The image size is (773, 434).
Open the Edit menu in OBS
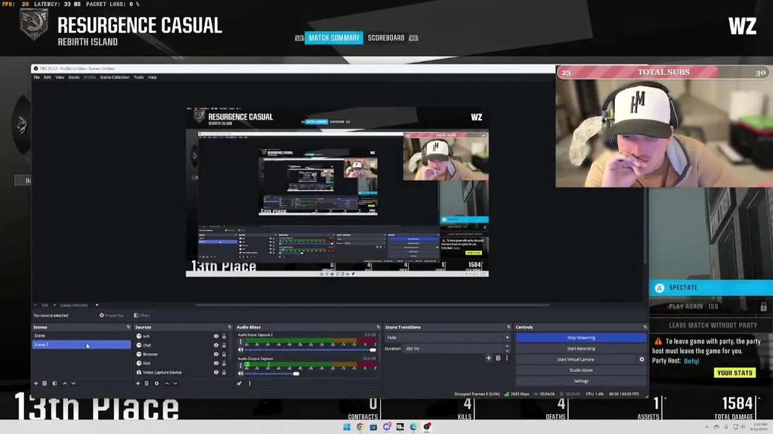click(48, 77)
